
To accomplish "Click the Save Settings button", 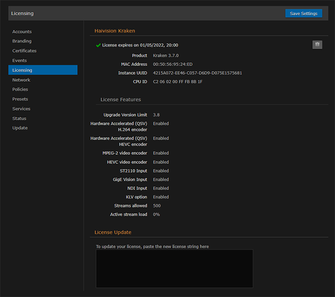I will 304,13.
